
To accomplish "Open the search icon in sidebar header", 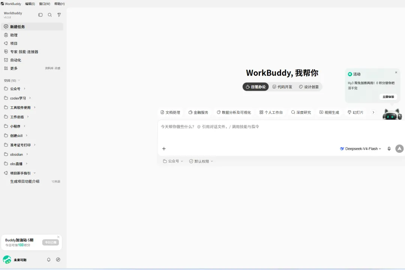I will [x=50, y=15].
